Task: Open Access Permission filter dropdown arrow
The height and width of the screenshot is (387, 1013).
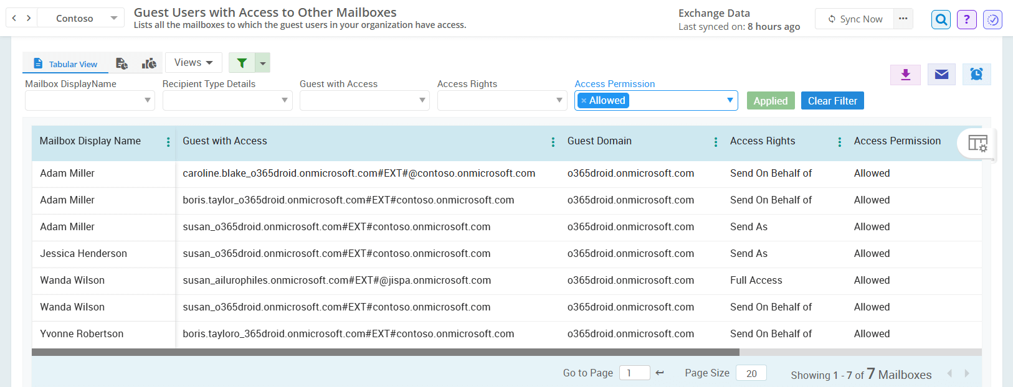Action: [x=730, y=100]
